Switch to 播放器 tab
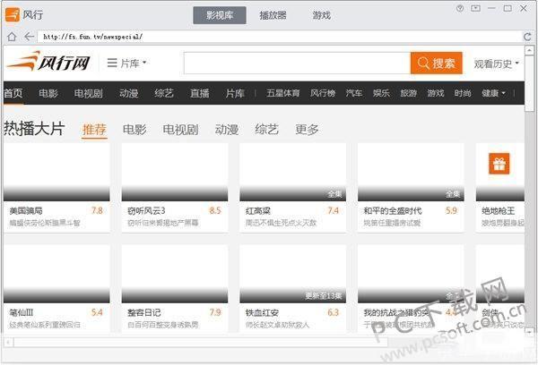 [x=273, y=15]
